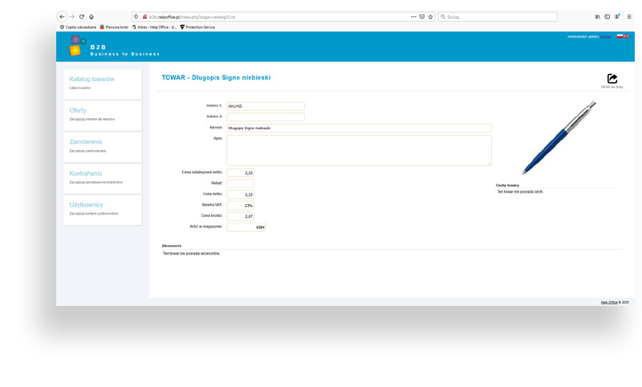This screenshot has height=387, width=642.
Task: Open the Firefox hamburger menu
Action: (629, 17)
